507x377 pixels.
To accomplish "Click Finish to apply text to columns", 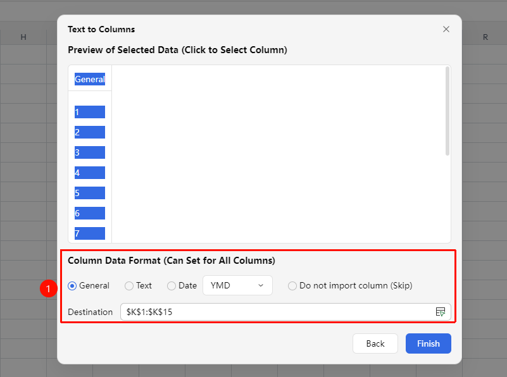I will click(x=428, y=343).
